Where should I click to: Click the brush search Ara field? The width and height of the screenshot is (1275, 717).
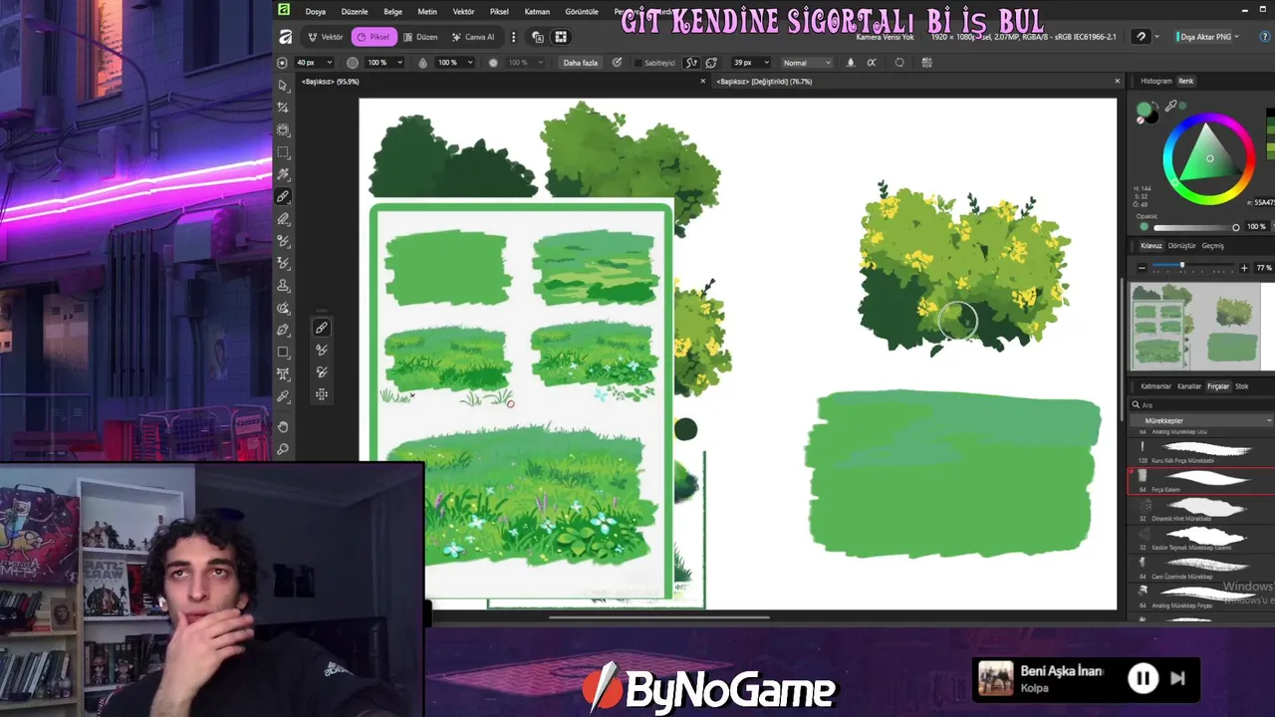pyautogui.click(x=1203, y=405)
